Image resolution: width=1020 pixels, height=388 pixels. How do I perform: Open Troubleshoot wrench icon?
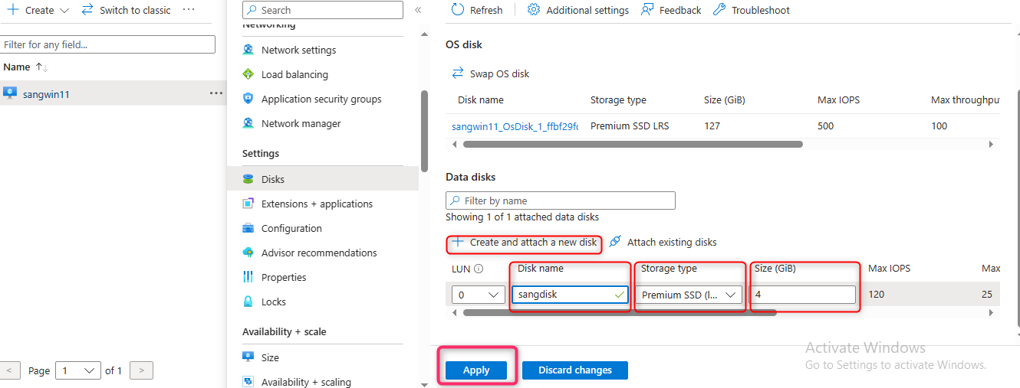719,10
